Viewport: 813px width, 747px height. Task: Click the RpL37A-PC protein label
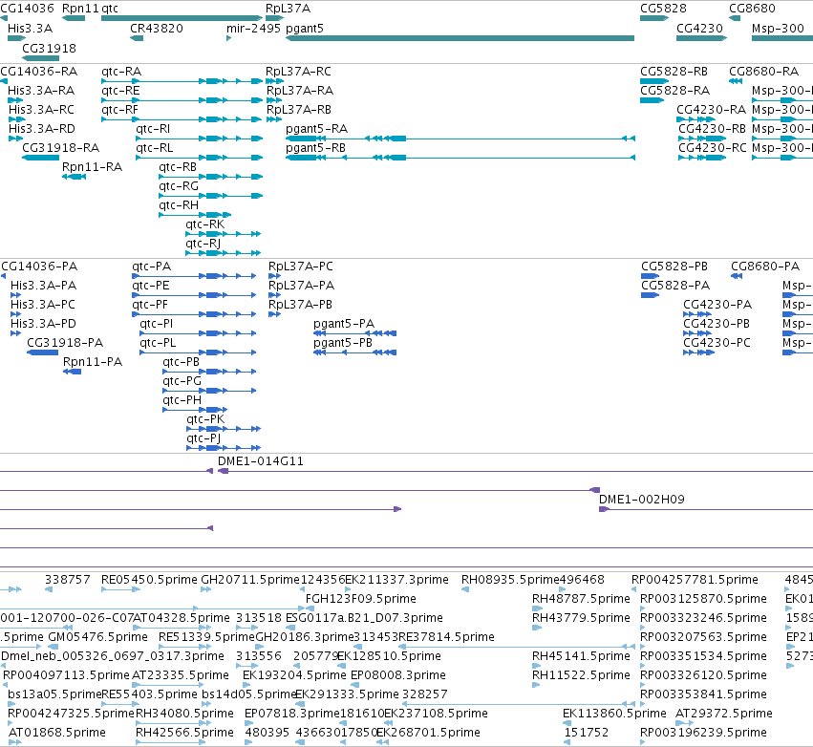tap(301, 267)
